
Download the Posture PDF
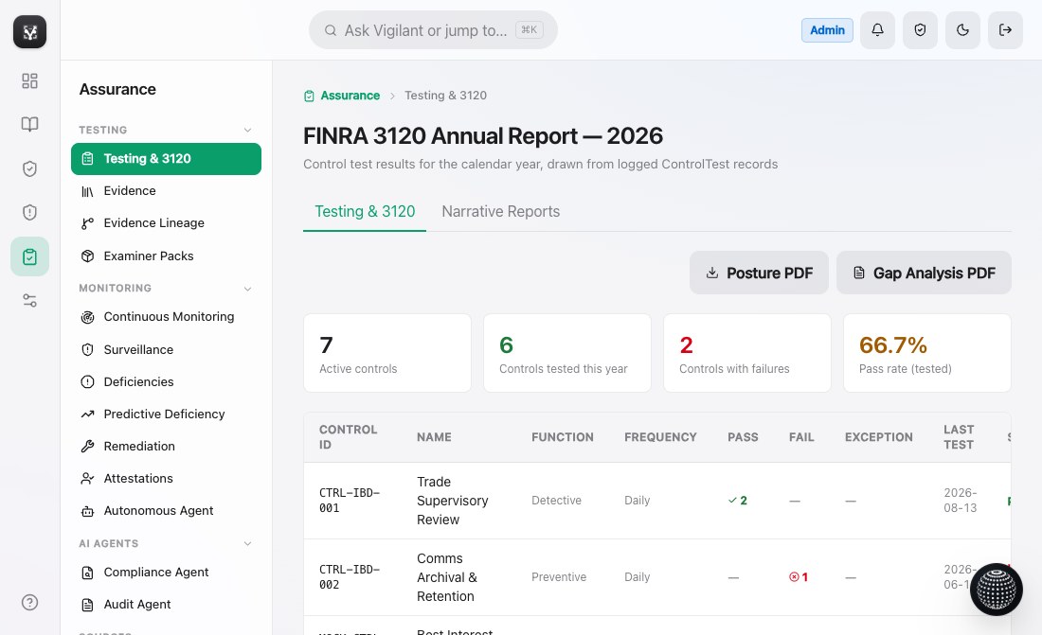(x=759, y=273)
